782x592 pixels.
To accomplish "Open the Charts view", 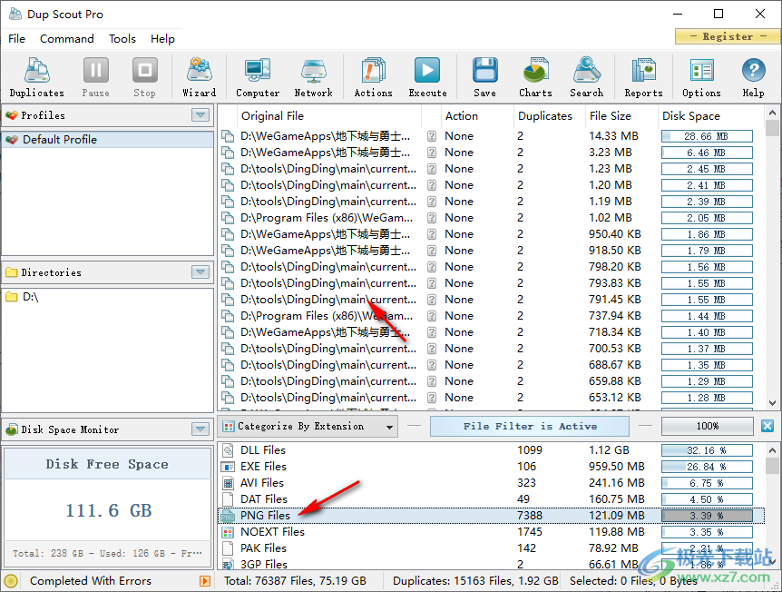I will (535, 77).
